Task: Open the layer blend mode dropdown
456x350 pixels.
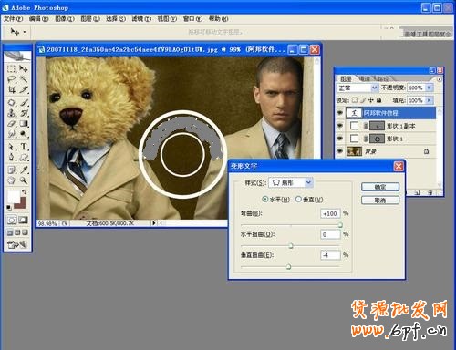Action: (357, 87)
